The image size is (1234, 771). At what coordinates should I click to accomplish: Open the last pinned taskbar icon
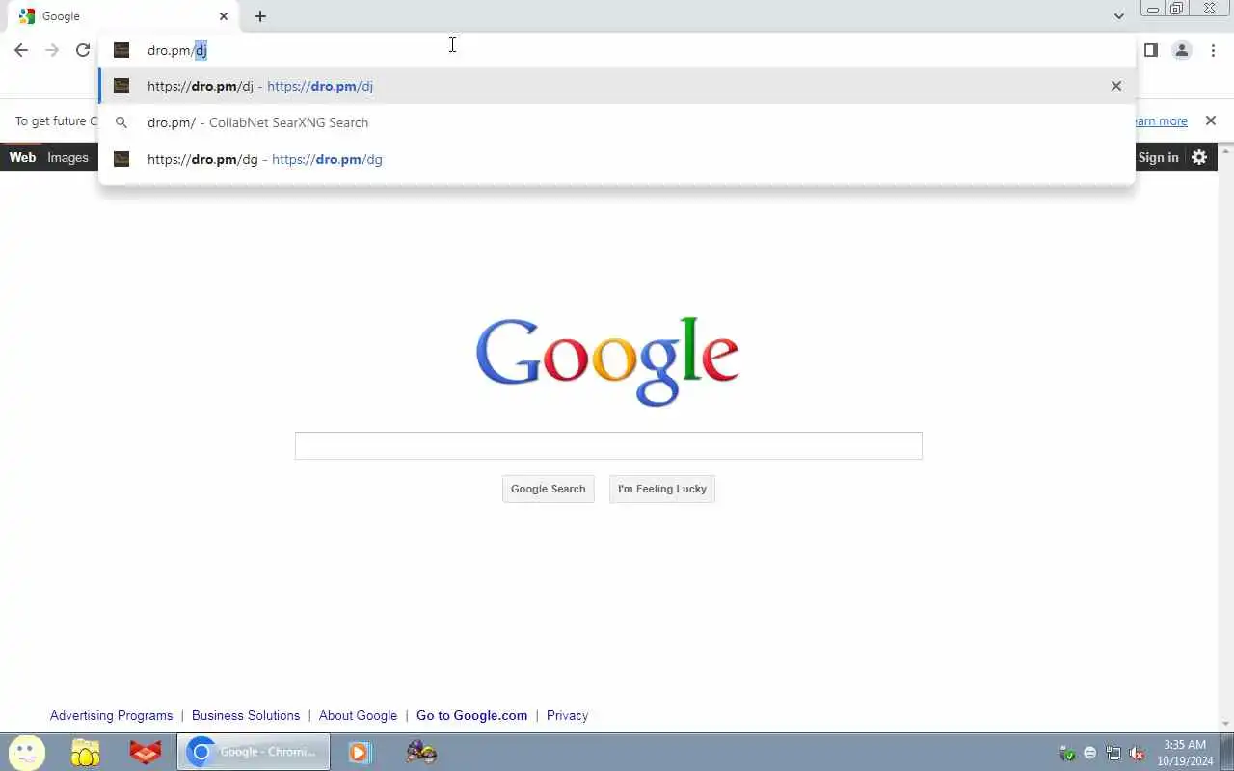421,752
